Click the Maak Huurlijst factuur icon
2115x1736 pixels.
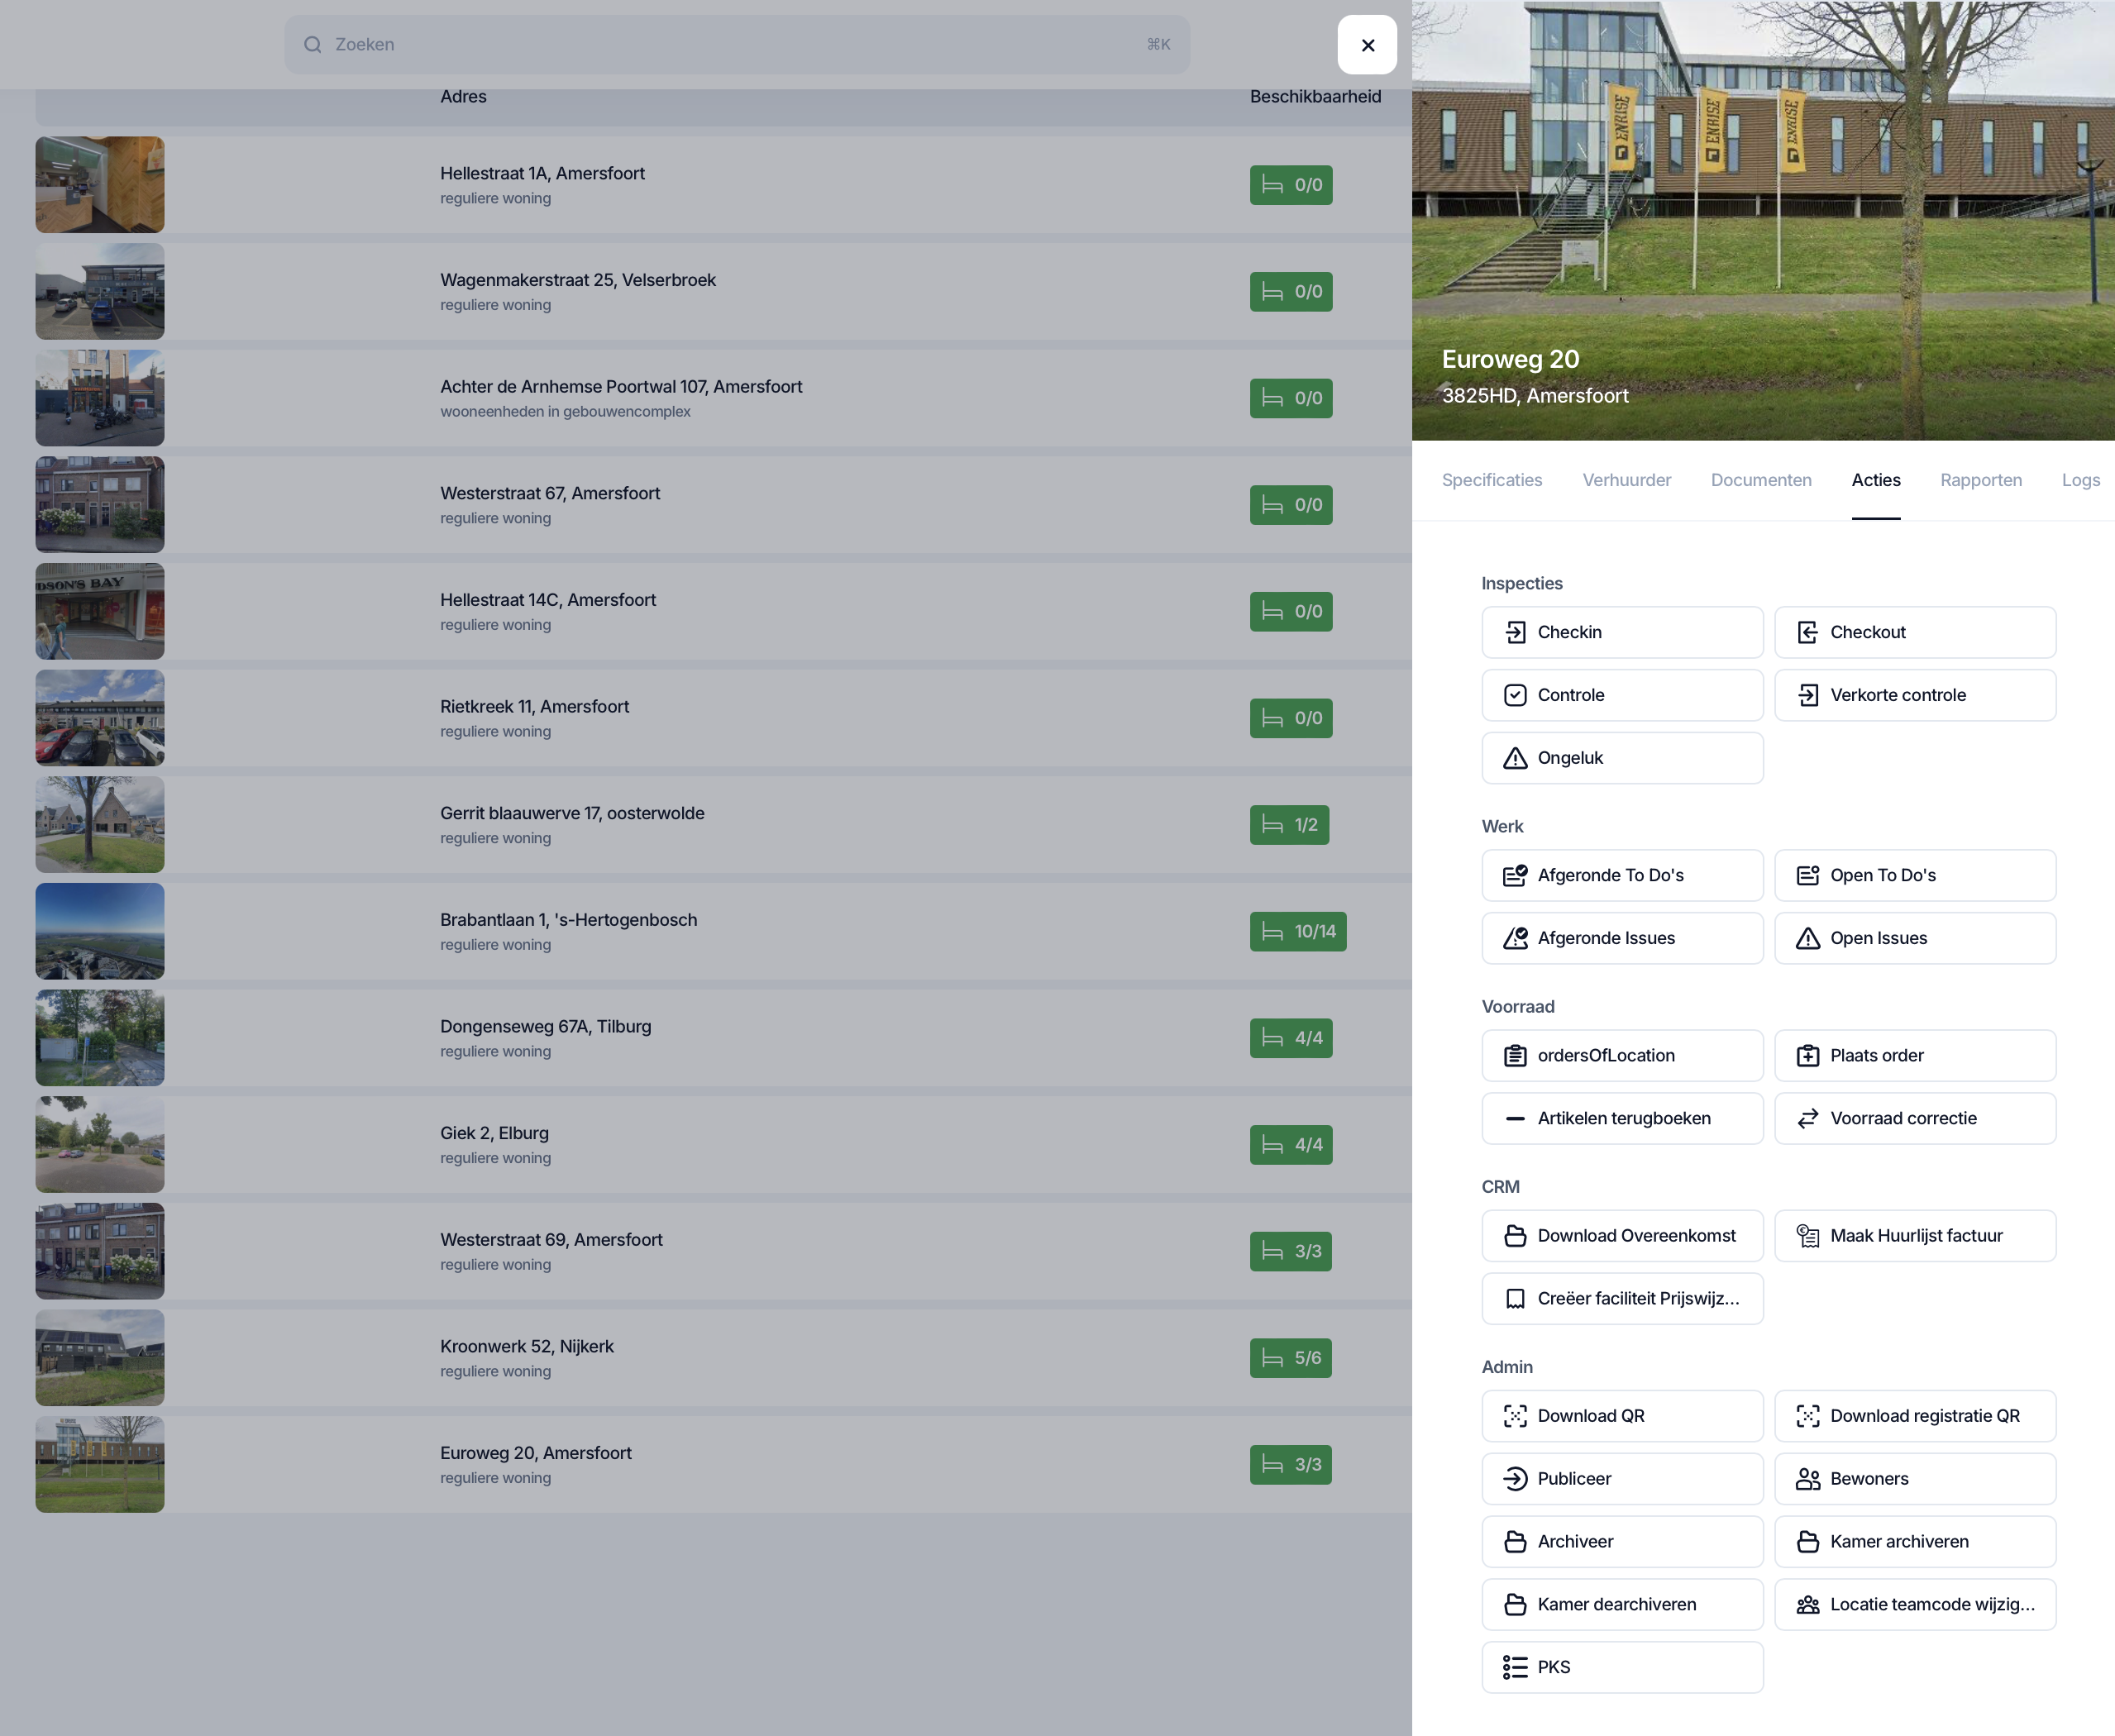(1807, 1236)
